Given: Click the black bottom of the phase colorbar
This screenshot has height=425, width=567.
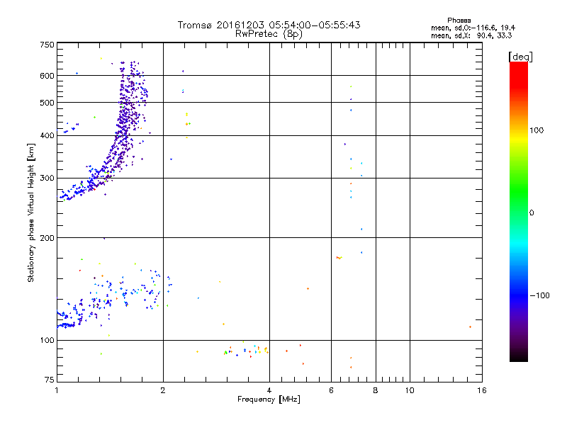Looking at the screenshot, I should tap(519, 356).
